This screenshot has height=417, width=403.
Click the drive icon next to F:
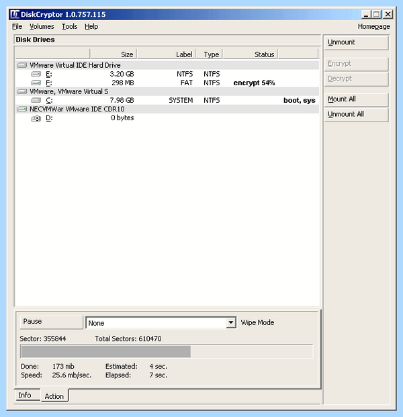[36, 83]
